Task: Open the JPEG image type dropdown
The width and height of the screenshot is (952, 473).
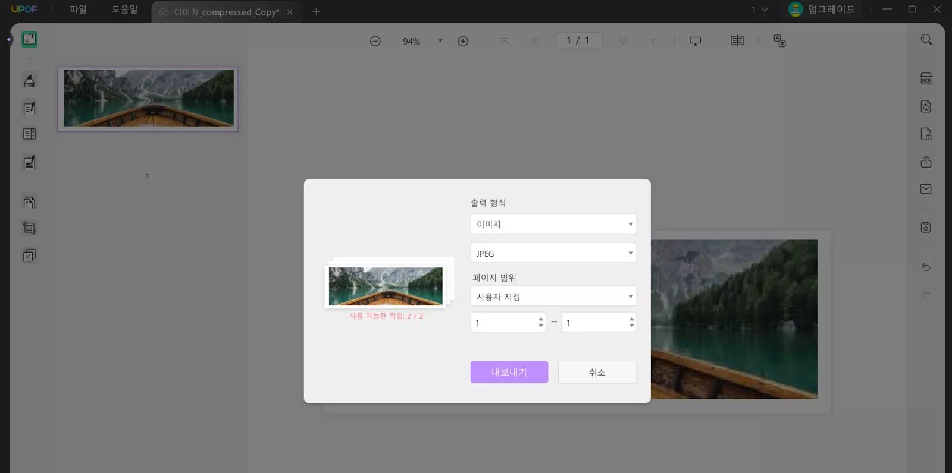Action: click(553, 253)
